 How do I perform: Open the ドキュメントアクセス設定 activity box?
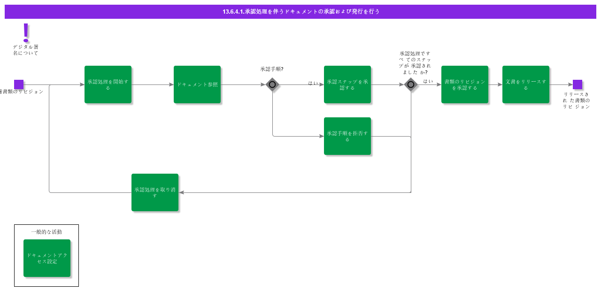click(x=47, y=258)
